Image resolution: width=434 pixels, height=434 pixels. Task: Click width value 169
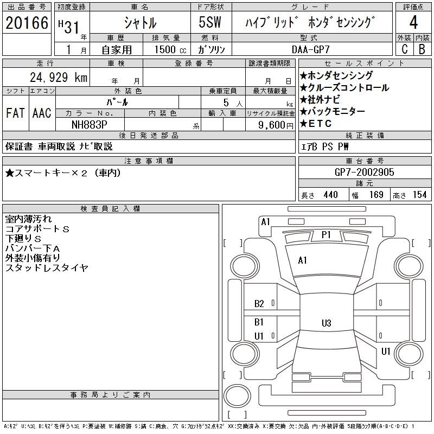coord(376,195)
